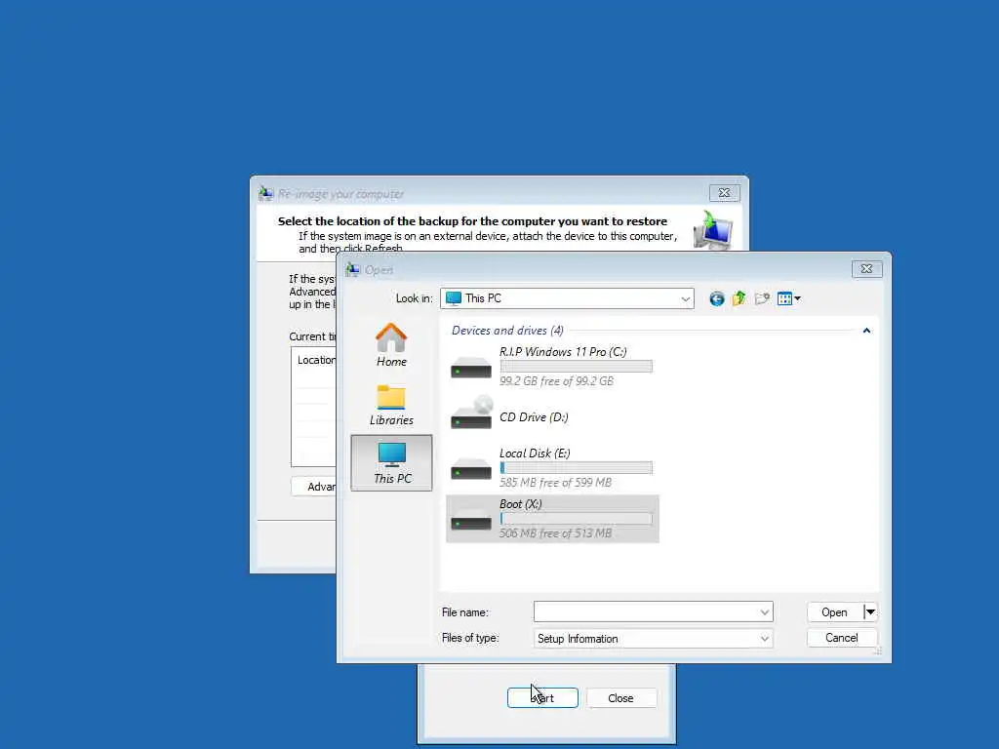Click the Advanced button in the Re-image window
The width and height of the screenshot is (999, 749).
[x=314, y=487]
